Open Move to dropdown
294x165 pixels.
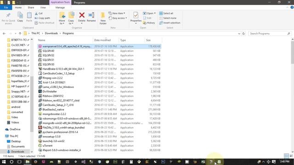pyautogui.click(x=62, y=18)
